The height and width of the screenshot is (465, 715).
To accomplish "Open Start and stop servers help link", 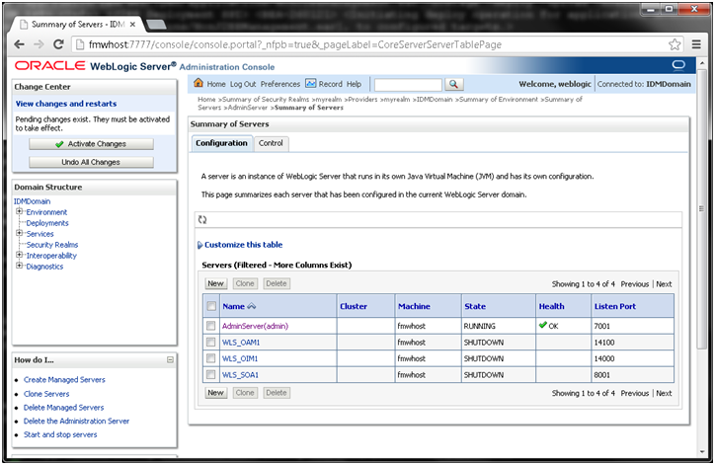I will pos(60,435).
